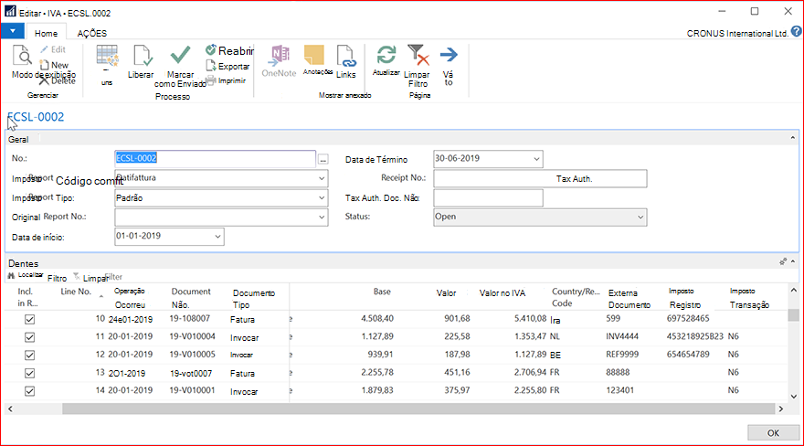Click the ECSL-0002 page heading

36,117
